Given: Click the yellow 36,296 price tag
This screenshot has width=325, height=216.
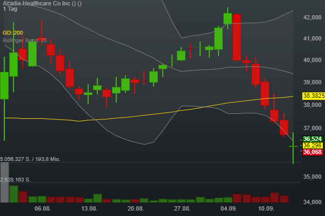Looking at the screenshot, I should (313, 145).
